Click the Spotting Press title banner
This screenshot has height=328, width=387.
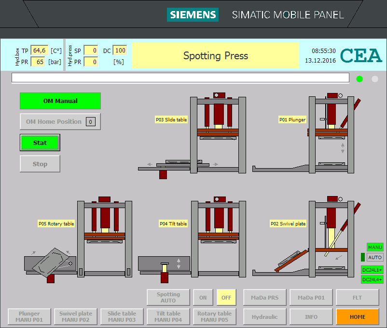215,55
